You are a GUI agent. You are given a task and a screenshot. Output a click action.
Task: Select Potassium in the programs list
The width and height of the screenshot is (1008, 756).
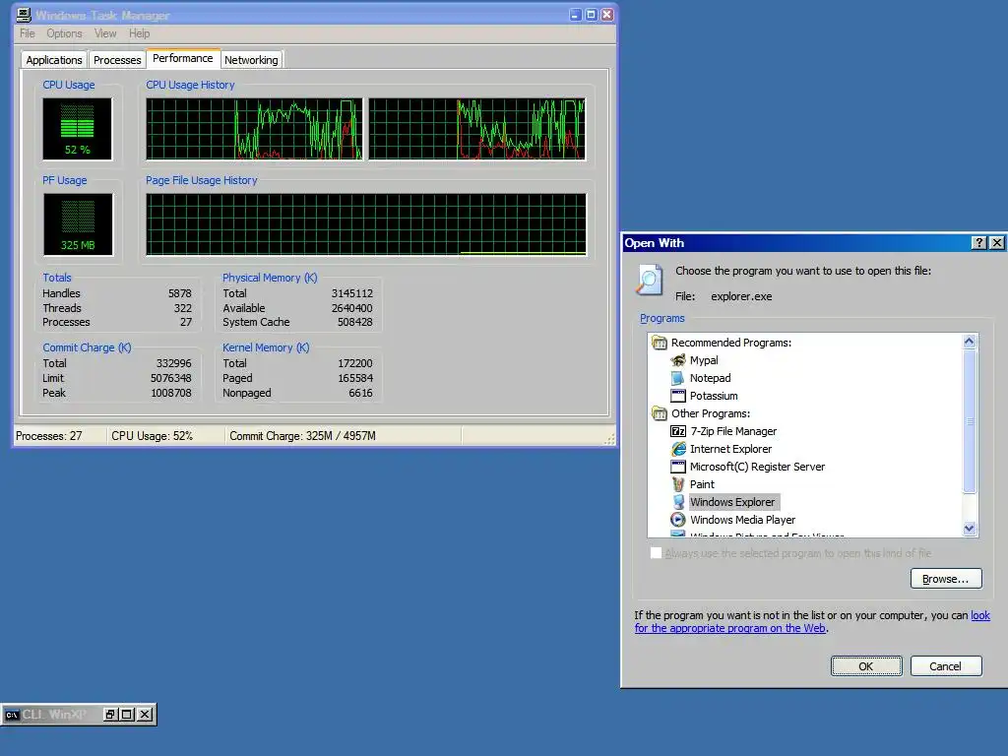714,396
